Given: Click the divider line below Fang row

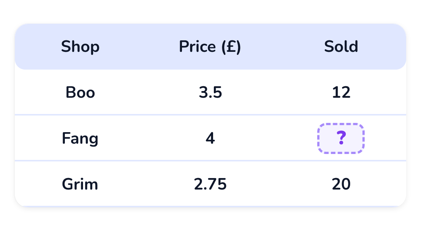Looking at the screenshot, I should (x=210, y=161).
